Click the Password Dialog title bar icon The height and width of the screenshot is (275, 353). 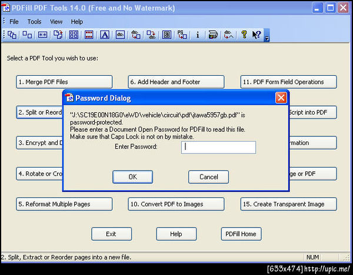[69, 98]
